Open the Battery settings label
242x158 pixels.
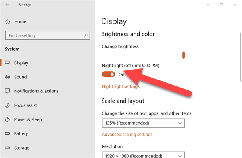21,134
